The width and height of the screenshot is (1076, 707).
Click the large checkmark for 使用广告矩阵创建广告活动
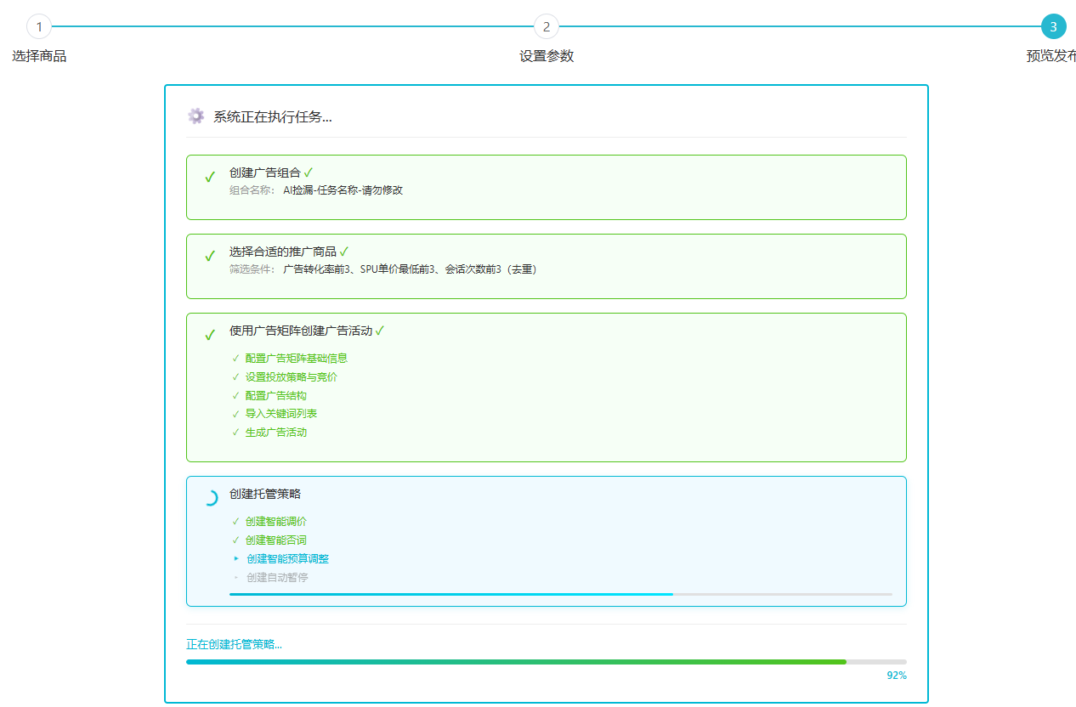pyautogui.click(x=209, y=336)
